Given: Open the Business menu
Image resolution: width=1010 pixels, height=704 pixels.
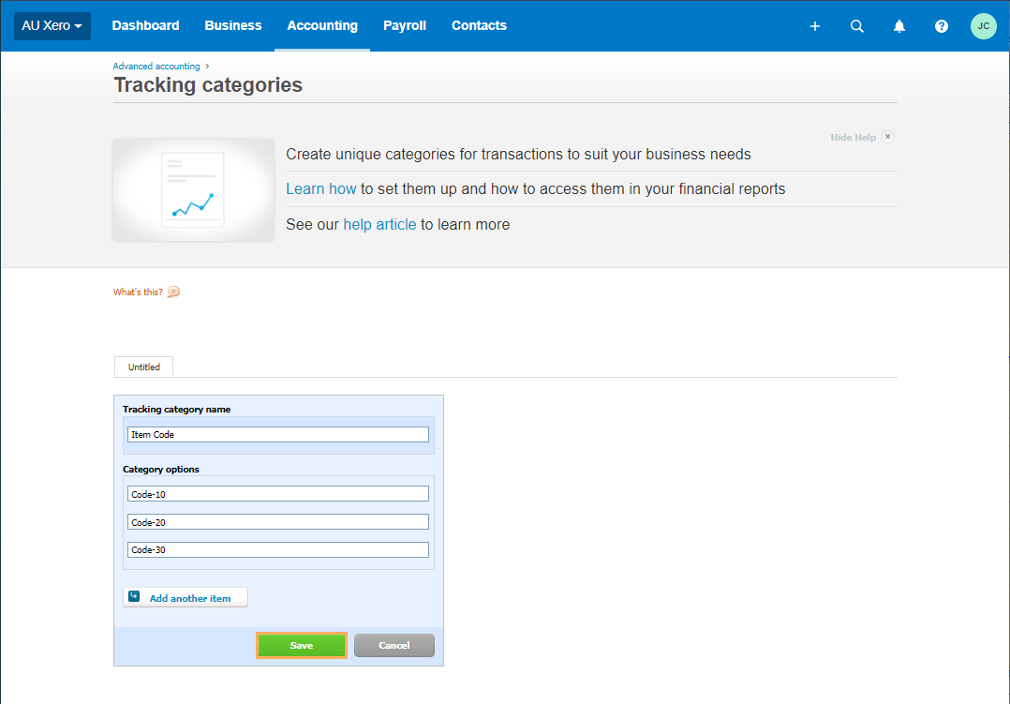Looking at the screenshot, I should pyautogui.click(x=233, y=26).
